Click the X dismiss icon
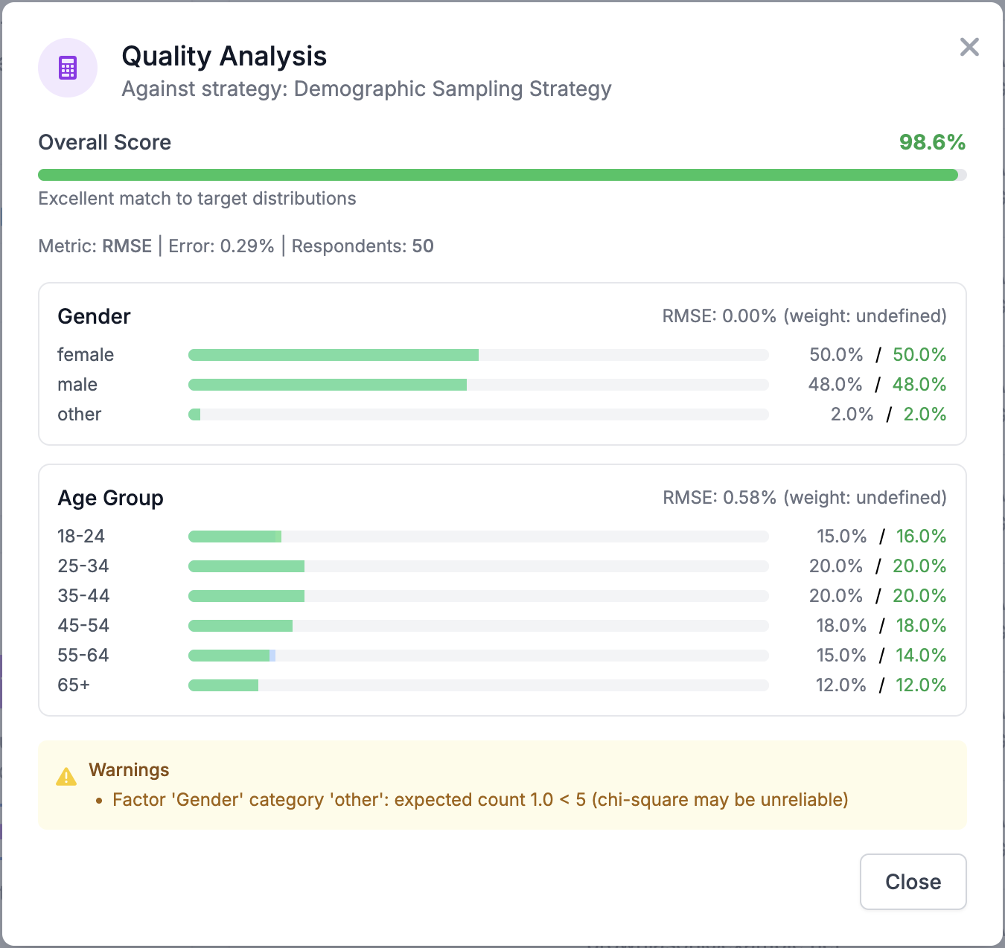Screen dimensions: 1005x948 (969, 47)
